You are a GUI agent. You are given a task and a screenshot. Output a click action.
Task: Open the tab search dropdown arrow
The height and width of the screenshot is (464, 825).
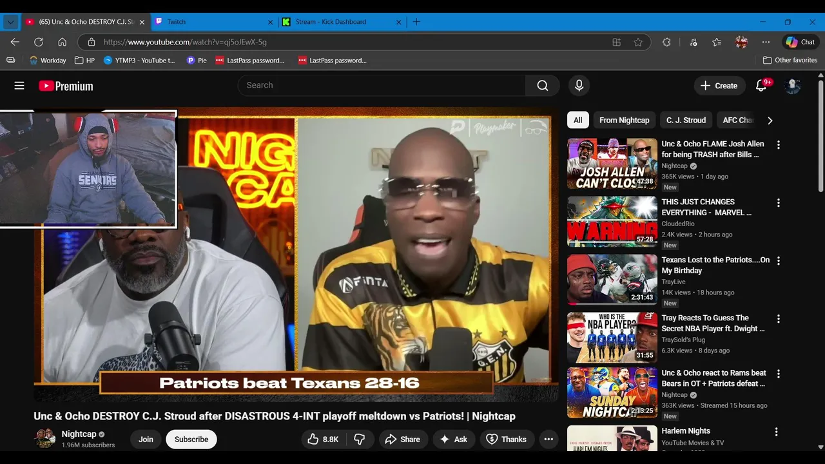pyautogui.click(x=10, y=22)
